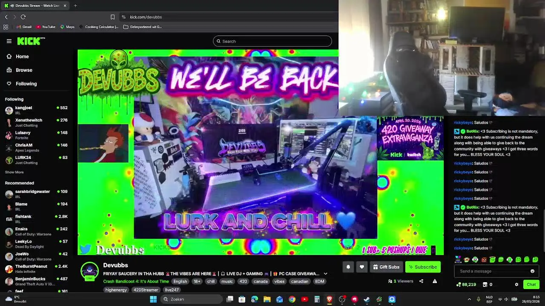Open the viewers list showing 1 Viewers
Screen dimensions: 545x306
click(401, 281)
